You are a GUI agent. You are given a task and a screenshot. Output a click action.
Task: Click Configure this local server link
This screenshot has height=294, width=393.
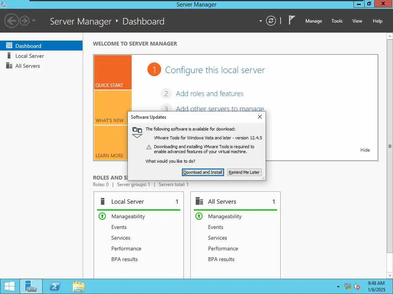click(215, 70)
